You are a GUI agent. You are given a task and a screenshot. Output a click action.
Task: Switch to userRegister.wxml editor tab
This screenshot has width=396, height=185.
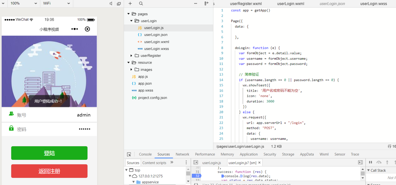coord(246,4)
